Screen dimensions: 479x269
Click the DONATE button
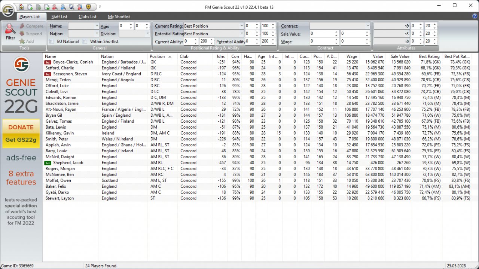pos(21,127)
